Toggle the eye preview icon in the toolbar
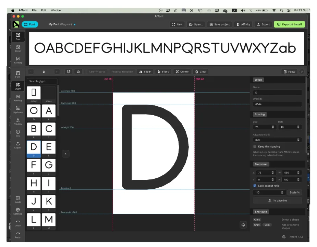This screenshot has height=247, width=317. (78, 72)
